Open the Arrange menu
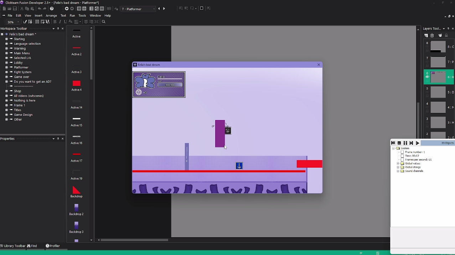Viewport: 455px width, 255px height. (x=51, y=16)
